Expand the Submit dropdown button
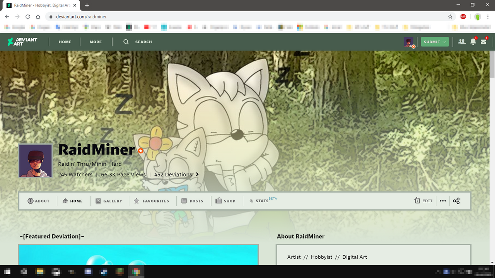 click(x=435, y=42)
